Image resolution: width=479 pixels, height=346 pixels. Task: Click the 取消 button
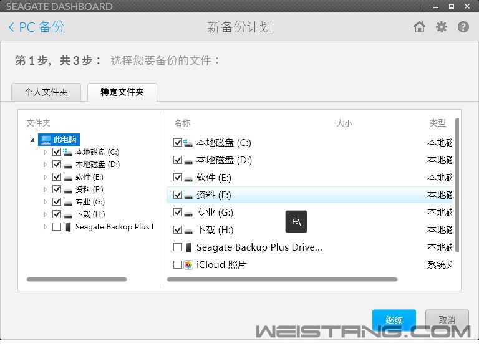tap(447, 320)
